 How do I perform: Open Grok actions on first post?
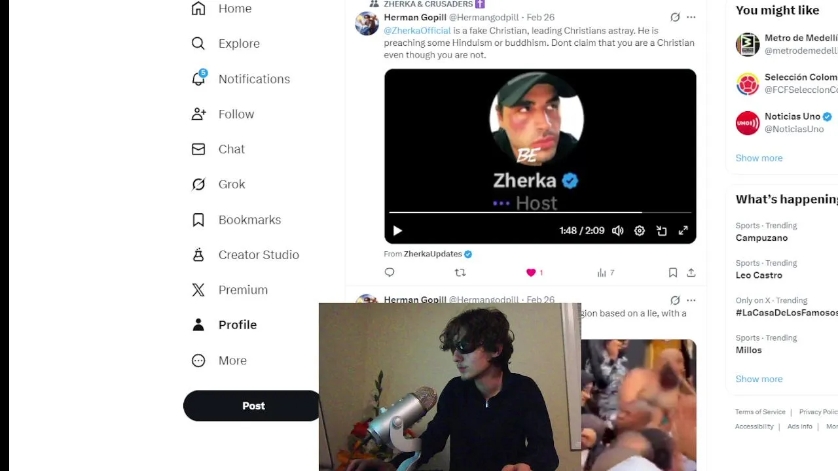click(x=675, y=17)
